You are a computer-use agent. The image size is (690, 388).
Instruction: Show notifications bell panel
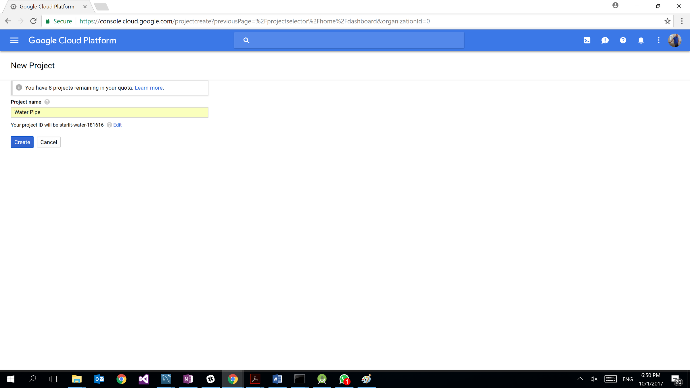[x=641, y=40]
